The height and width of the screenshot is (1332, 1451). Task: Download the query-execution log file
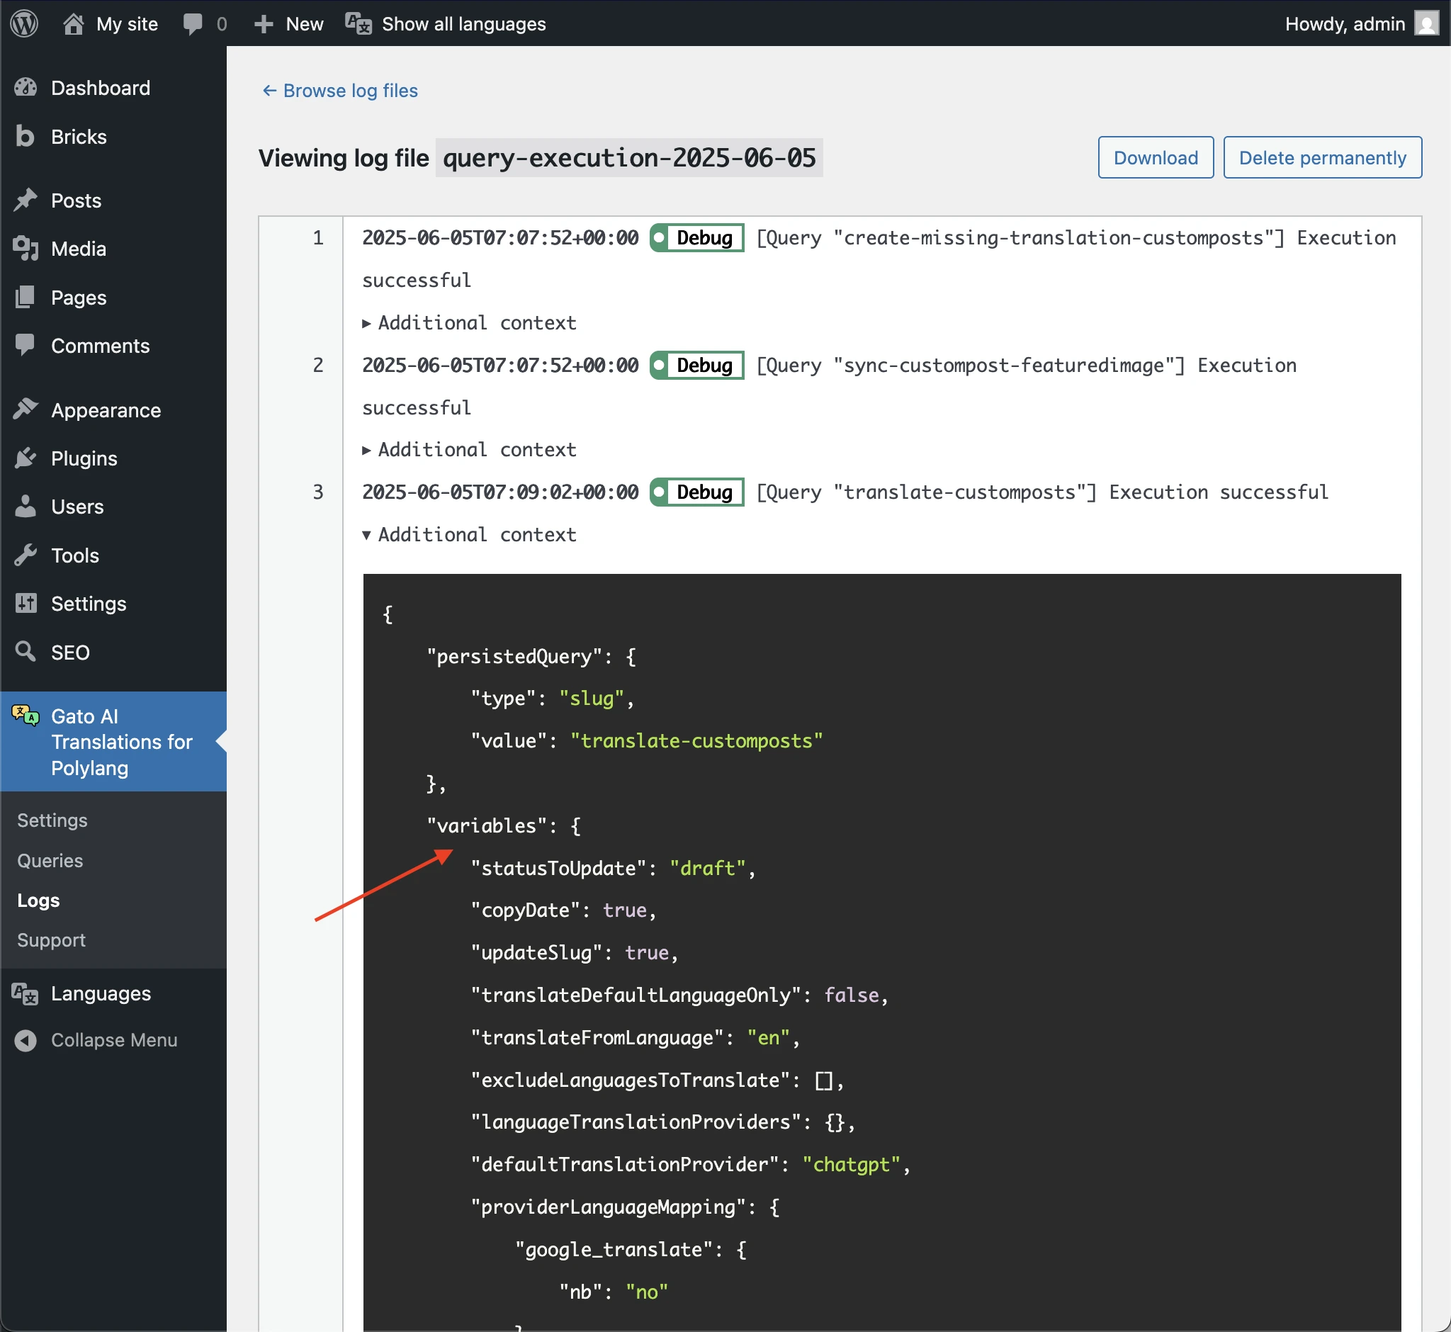point(1154,157)
